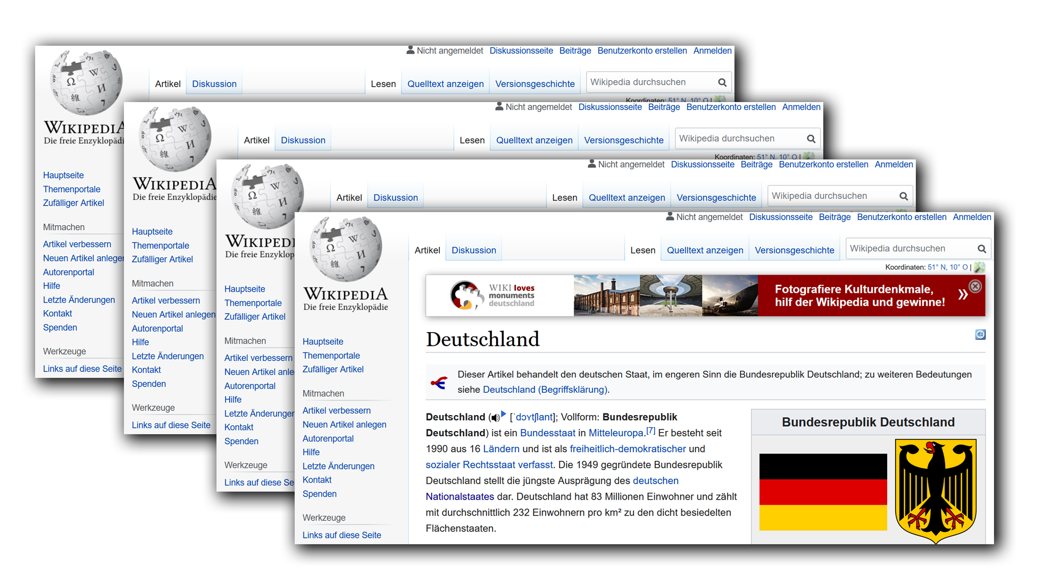Screen dimensions: 1052x574
Task: Open the German flag image
Action: click(x=823, y=492)
